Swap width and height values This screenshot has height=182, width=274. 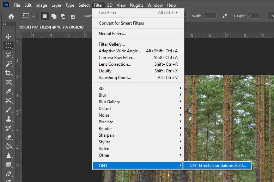[x=225, y=16]
